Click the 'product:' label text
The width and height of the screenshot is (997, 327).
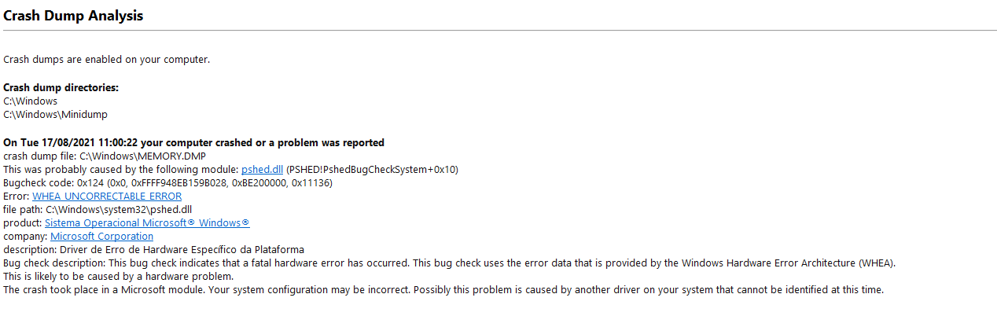point(22,223)
